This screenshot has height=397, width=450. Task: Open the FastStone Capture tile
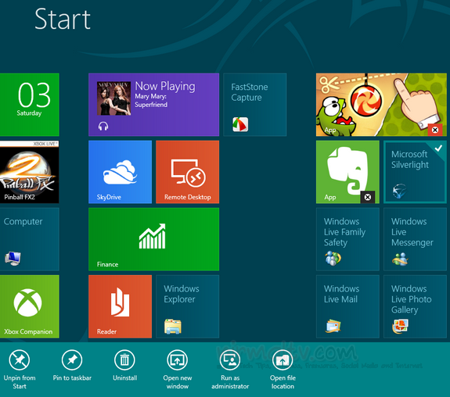[255, 105]
